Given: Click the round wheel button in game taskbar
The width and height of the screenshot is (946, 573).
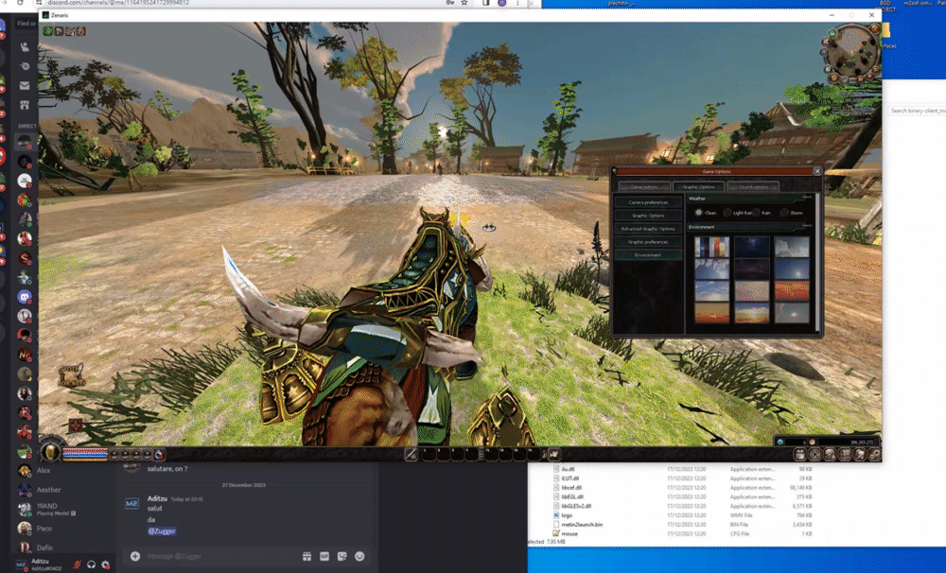Looking at the screenshot, I should pos(815,455).
